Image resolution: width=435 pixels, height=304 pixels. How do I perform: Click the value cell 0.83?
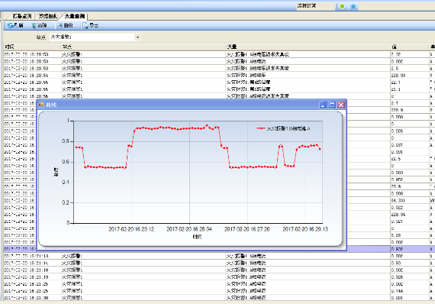(x=410, y=263)
